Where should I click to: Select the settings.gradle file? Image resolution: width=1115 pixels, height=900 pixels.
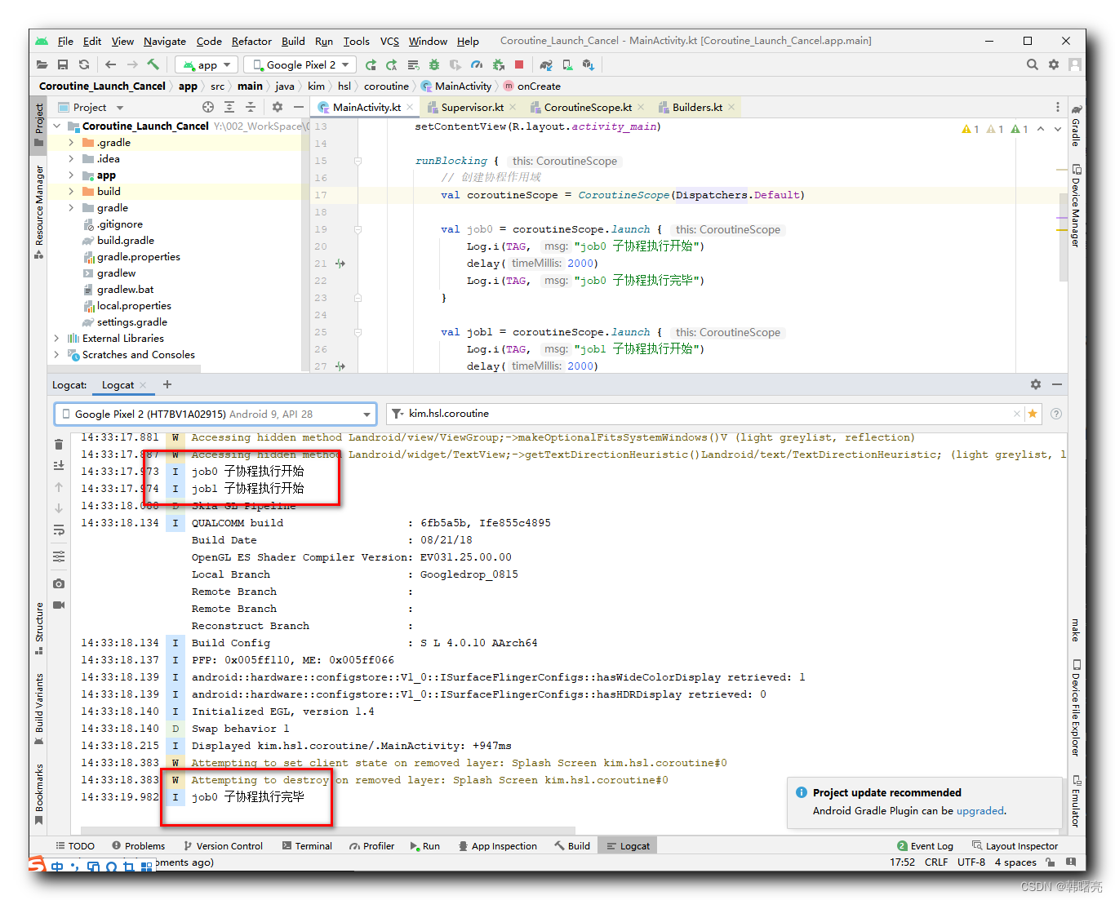click(132, 321)
